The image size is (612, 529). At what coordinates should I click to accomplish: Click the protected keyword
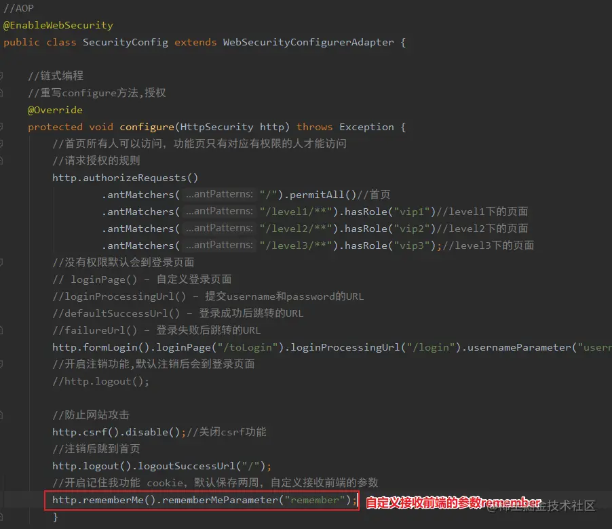[x=55, y=127]
